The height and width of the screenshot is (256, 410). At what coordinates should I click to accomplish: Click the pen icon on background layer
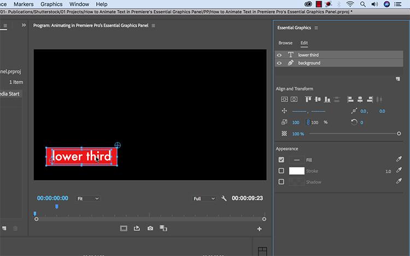click(290, 63)
